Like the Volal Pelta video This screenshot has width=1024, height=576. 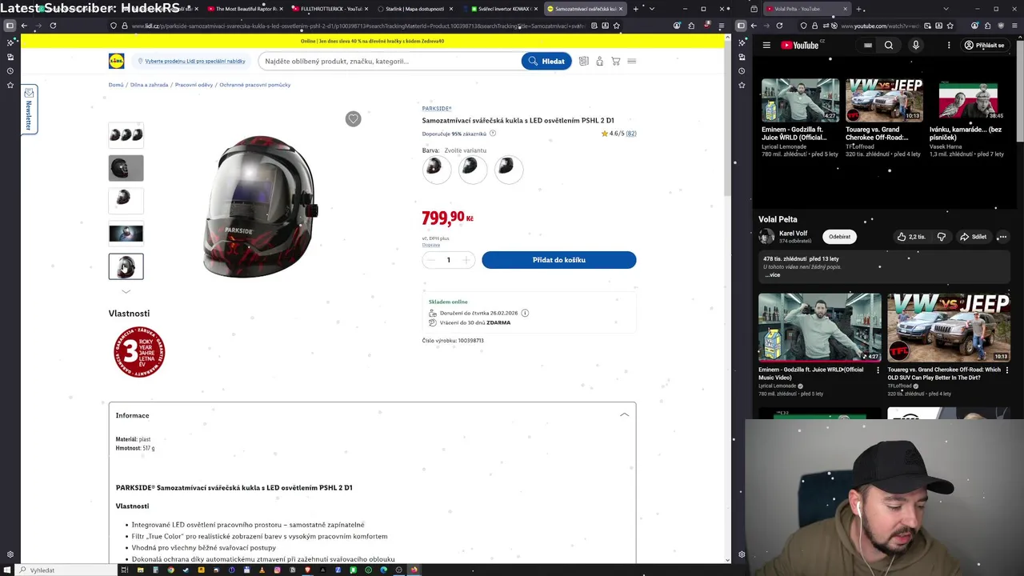[911, 237]
